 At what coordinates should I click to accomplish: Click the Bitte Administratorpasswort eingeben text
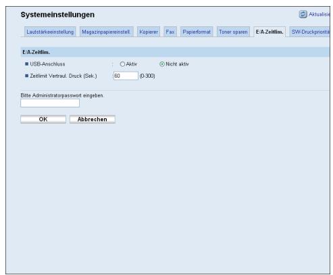tap(62, 95)
